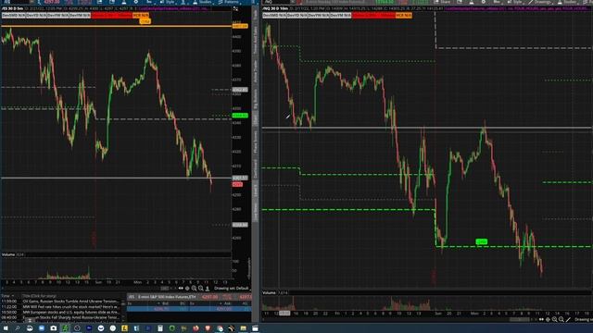Click pointer icon beside left Drawing set
The height and width of the screenshot is (333, 593).
tap(208, 289)
